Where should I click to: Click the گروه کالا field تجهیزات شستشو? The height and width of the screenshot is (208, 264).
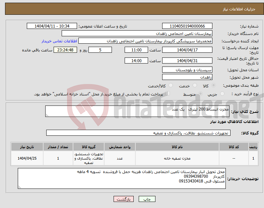[x=138, y=133]
